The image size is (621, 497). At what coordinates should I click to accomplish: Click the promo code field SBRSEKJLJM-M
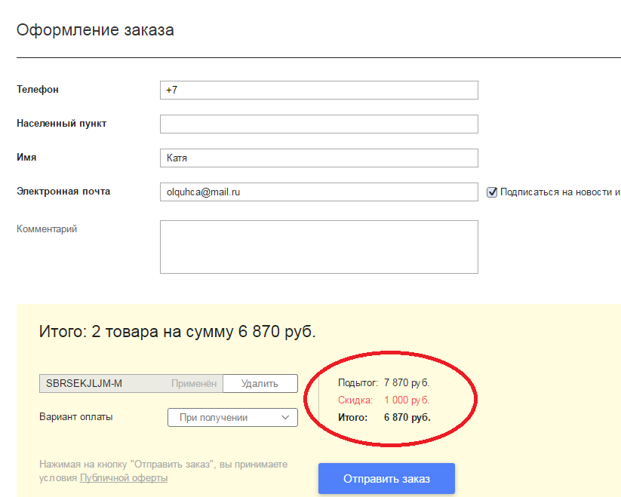(x=131, y=383)
